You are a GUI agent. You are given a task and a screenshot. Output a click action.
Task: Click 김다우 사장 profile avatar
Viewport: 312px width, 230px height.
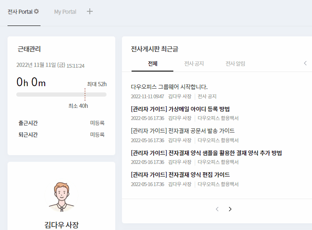pos(61,196)
